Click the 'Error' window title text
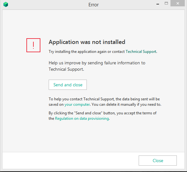The image size is (187, 172). click(93, 5)
